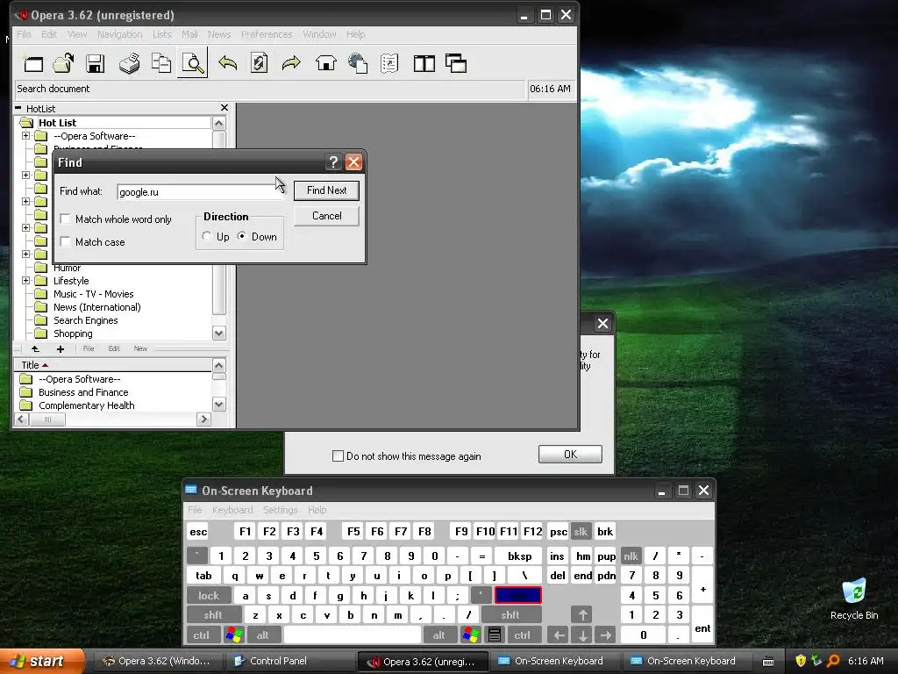Click the Cascade windows toolbar icon

[456, 63]
